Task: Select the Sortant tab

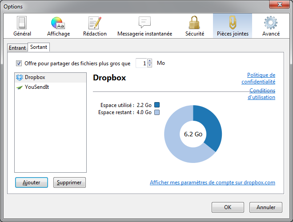Action: (39, 47)
